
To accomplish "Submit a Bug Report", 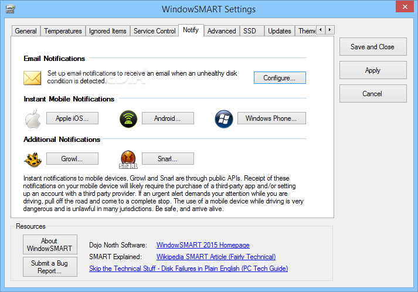I will pyautogui.click(x=50, y=267).
